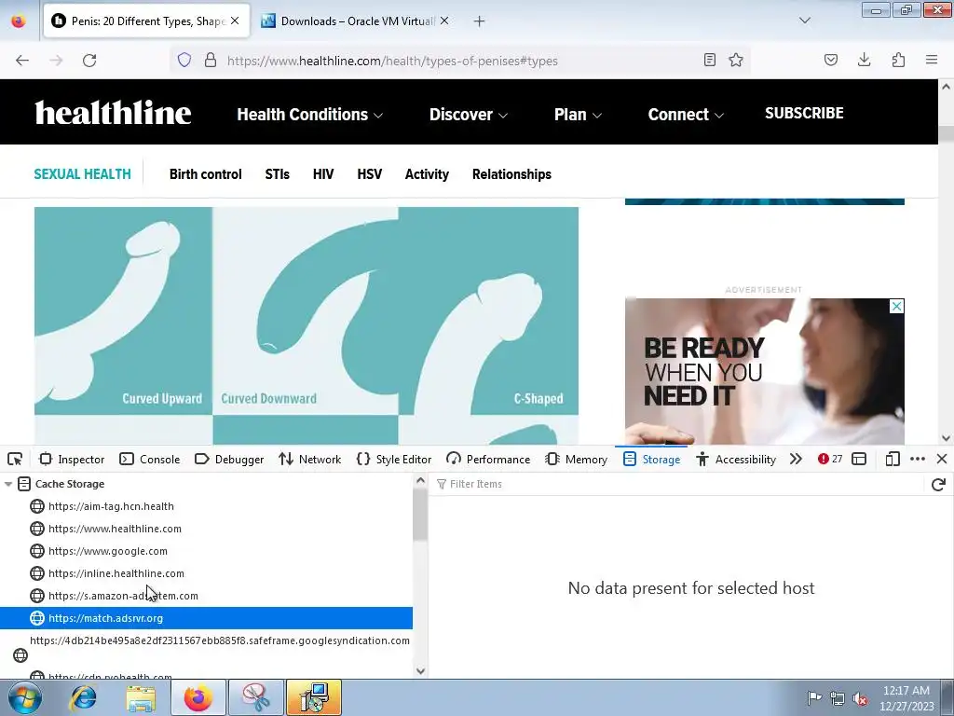
Task: Click the Filter Items input field
Action: tap(681, 484)
